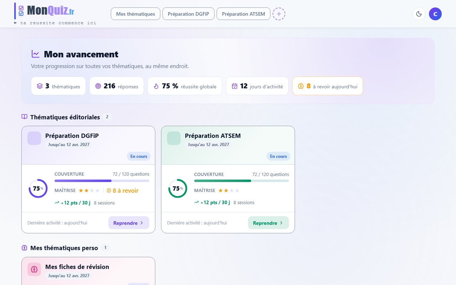
Task: Click the book icon beside Thématiques éditoriales
Action: click(x=25, y=117)
